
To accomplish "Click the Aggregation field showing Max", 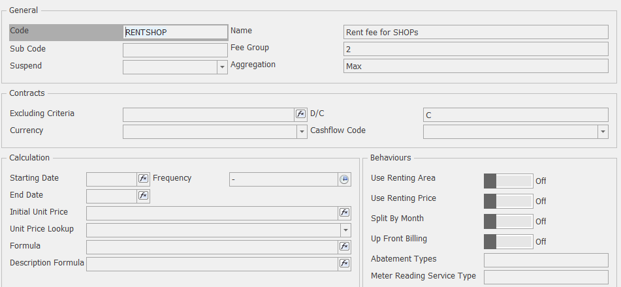I will (x=475, y=66).
